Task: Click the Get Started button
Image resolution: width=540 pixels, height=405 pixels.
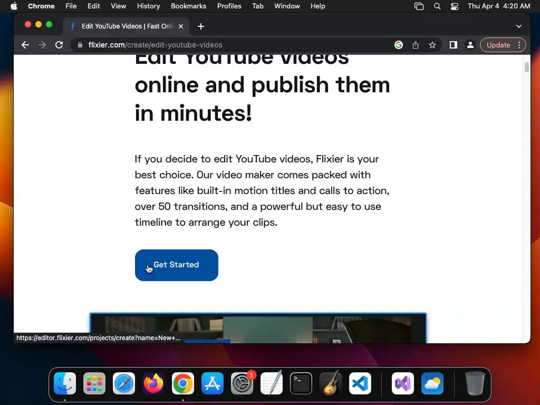Action: click(x=176, y=265)
